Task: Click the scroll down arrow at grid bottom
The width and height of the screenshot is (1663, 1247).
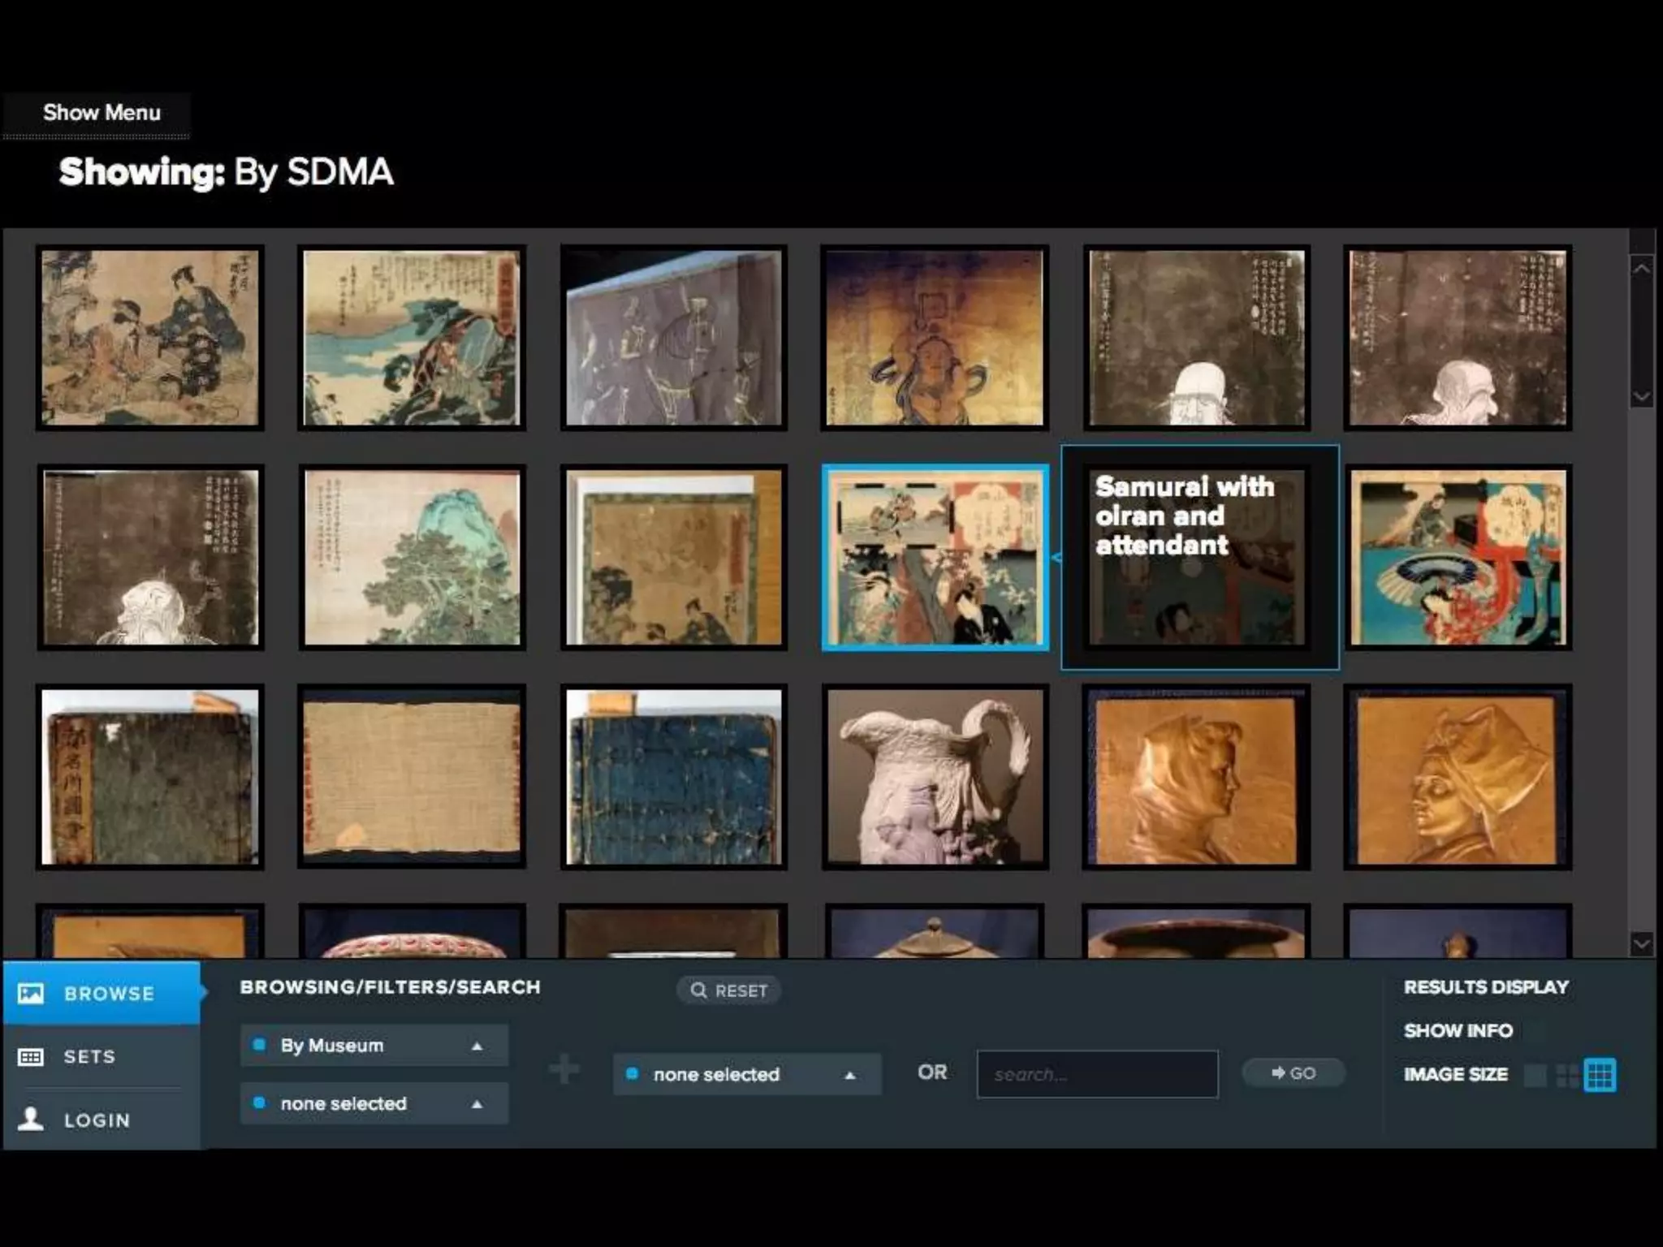Action: [1641, 943]
